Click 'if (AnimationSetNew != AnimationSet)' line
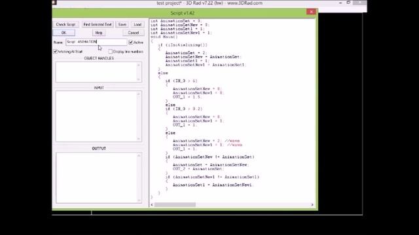 click(x=209, y=157)
